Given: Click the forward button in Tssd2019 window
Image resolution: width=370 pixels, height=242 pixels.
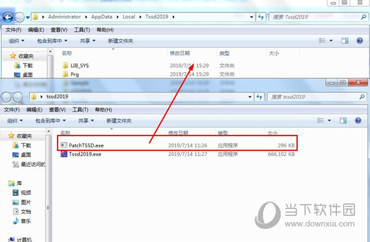Looking at the screenshot, I should (19, 17).
